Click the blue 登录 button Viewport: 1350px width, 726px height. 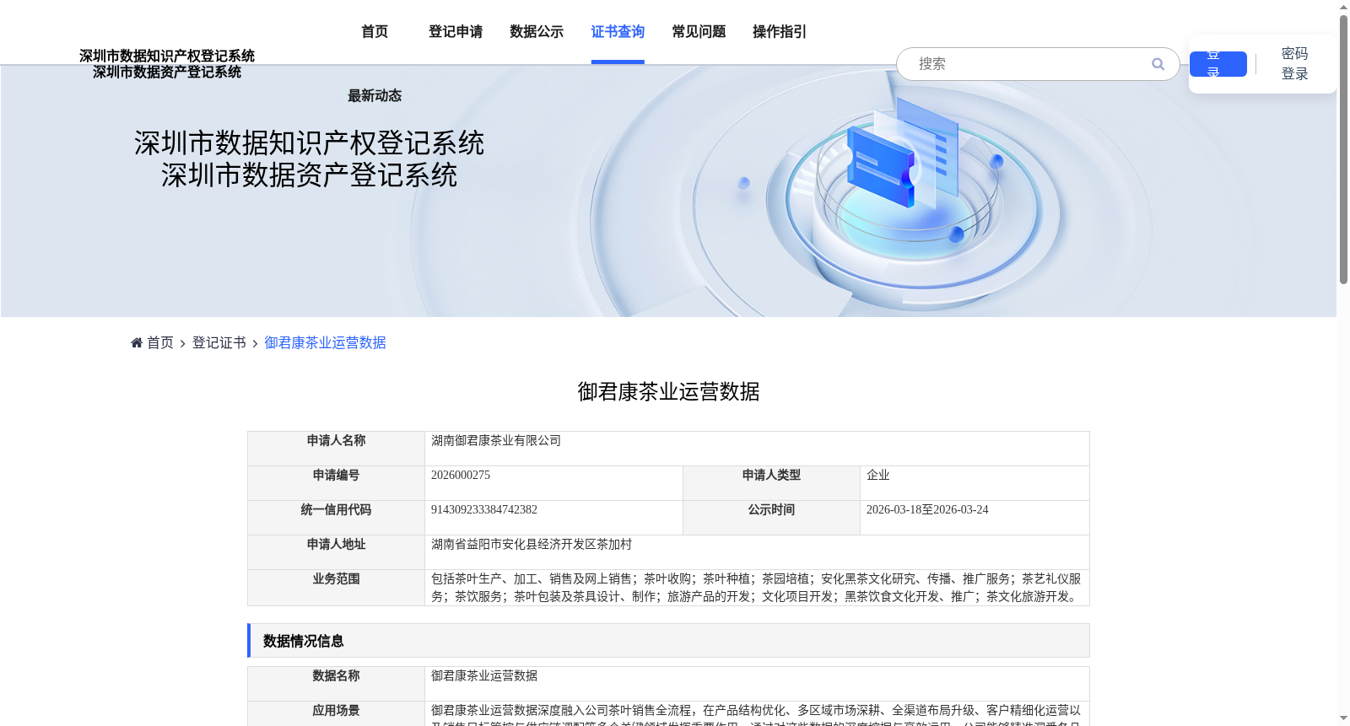point(1218,64)
